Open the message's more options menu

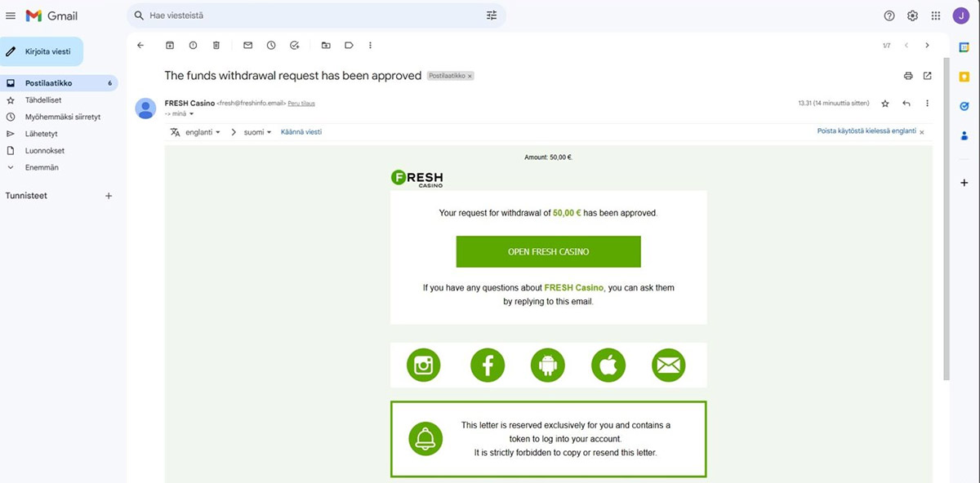click(x=927, y=104)
